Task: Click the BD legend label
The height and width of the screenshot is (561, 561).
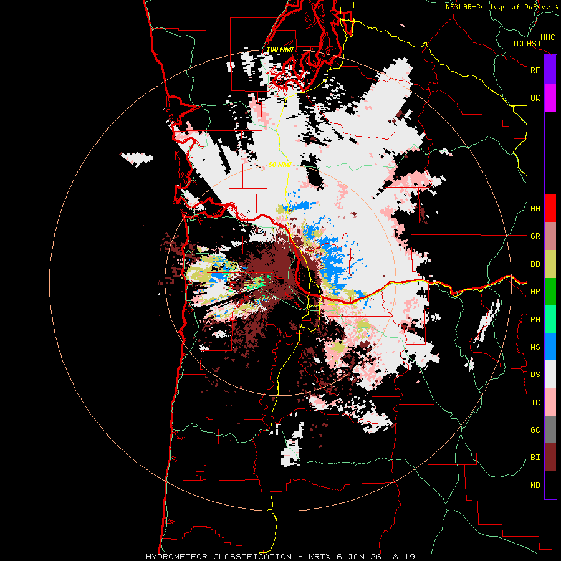Action: (x=535, y=264)
